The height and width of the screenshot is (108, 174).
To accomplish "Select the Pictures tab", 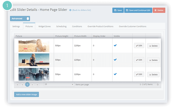I will 29,26.
